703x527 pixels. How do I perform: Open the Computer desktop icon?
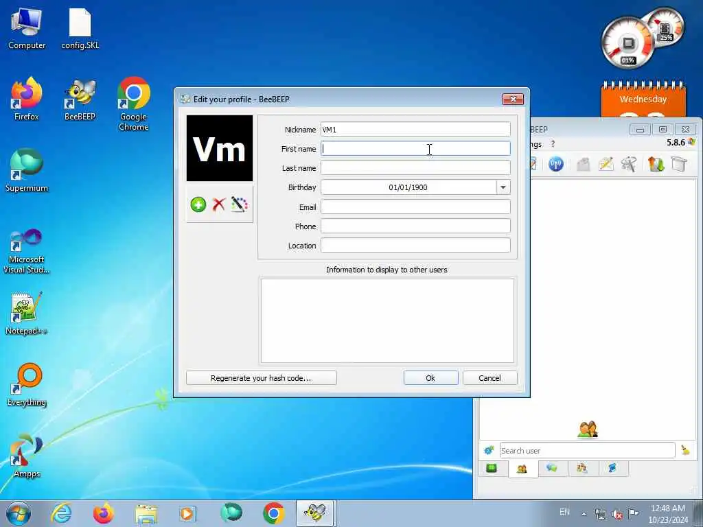tap(27, 30)
